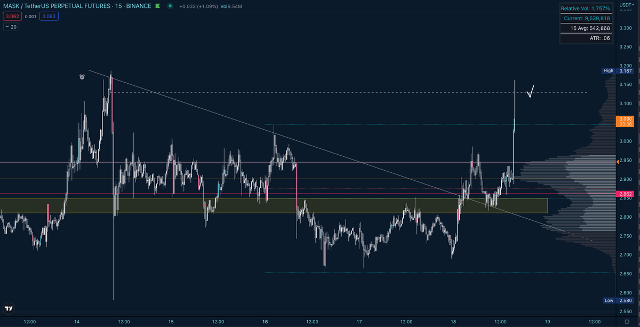Click the 2.700 price scale label

pyautogui.click(x=626, y=255)
